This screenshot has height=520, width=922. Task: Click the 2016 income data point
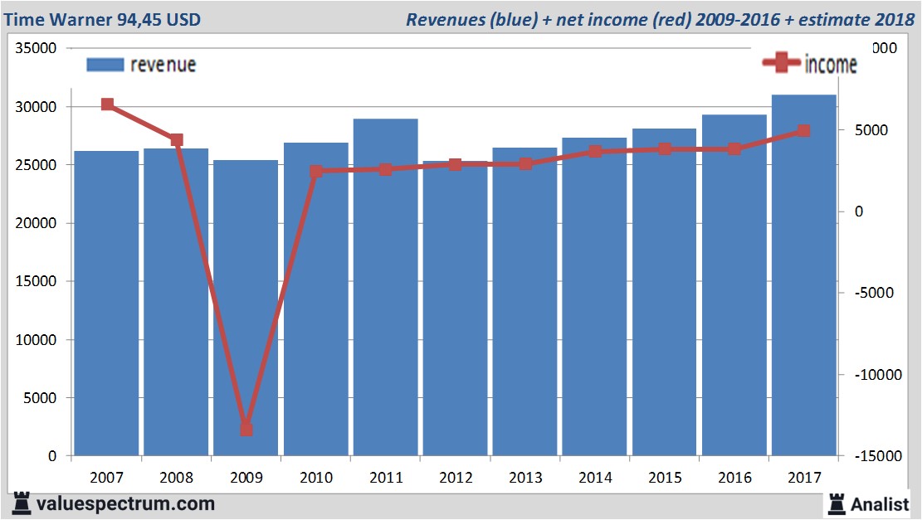734,149
